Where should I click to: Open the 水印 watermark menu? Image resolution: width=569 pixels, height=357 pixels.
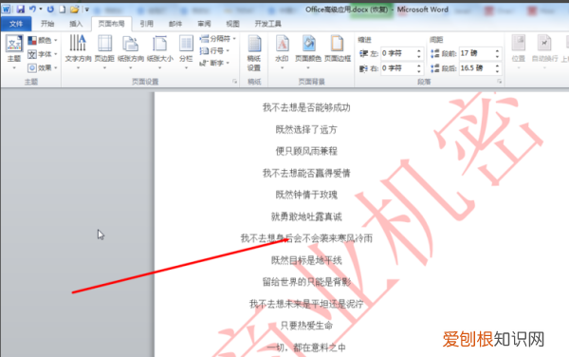(282, 52)
